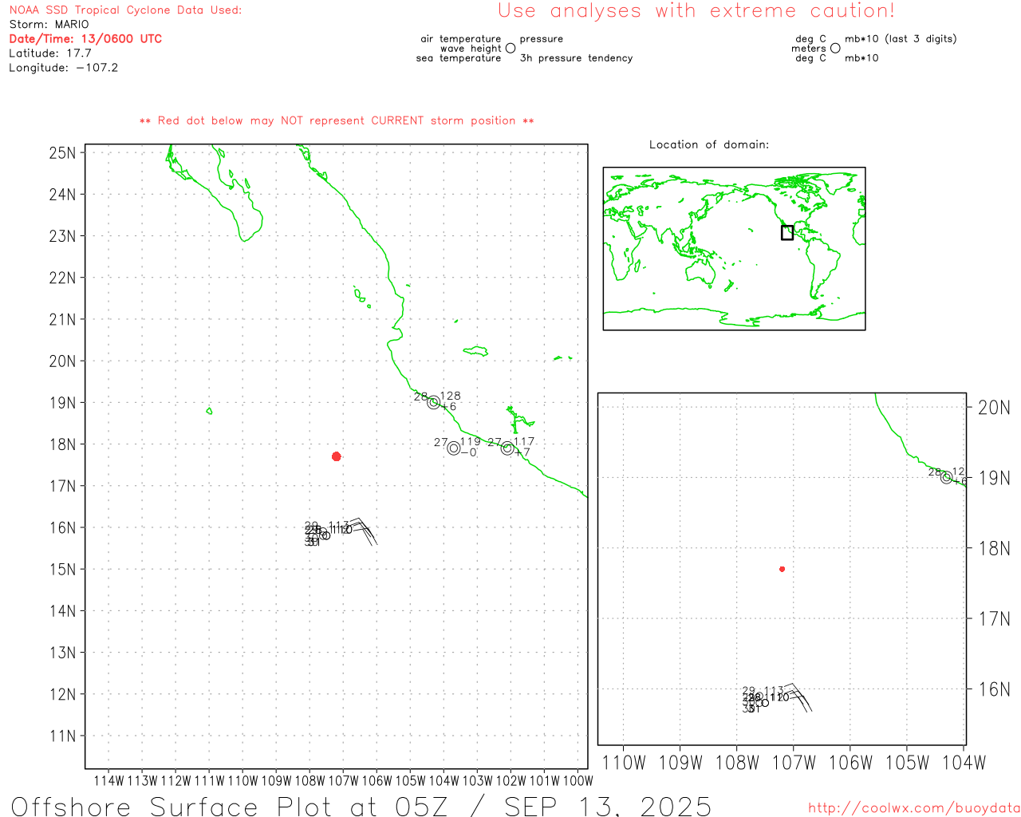Image resolution: width=1021 pixels, height=817 pixels.
Task: Click the red storm dot on zoomed inset map
Action: point(783,569)
